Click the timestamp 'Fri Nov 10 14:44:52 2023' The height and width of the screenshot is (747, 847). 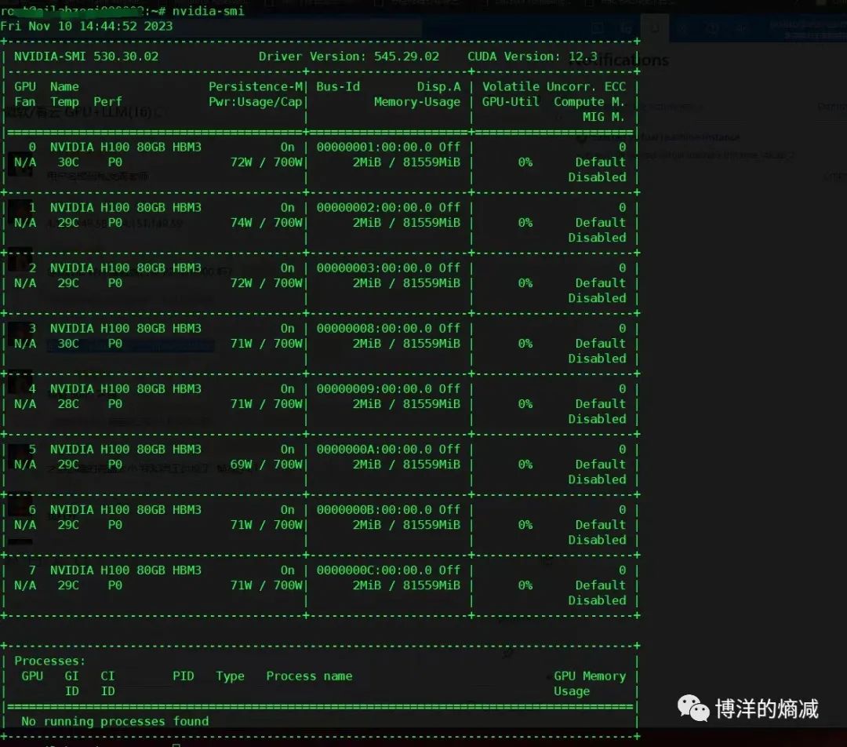(x=86, y=26)
